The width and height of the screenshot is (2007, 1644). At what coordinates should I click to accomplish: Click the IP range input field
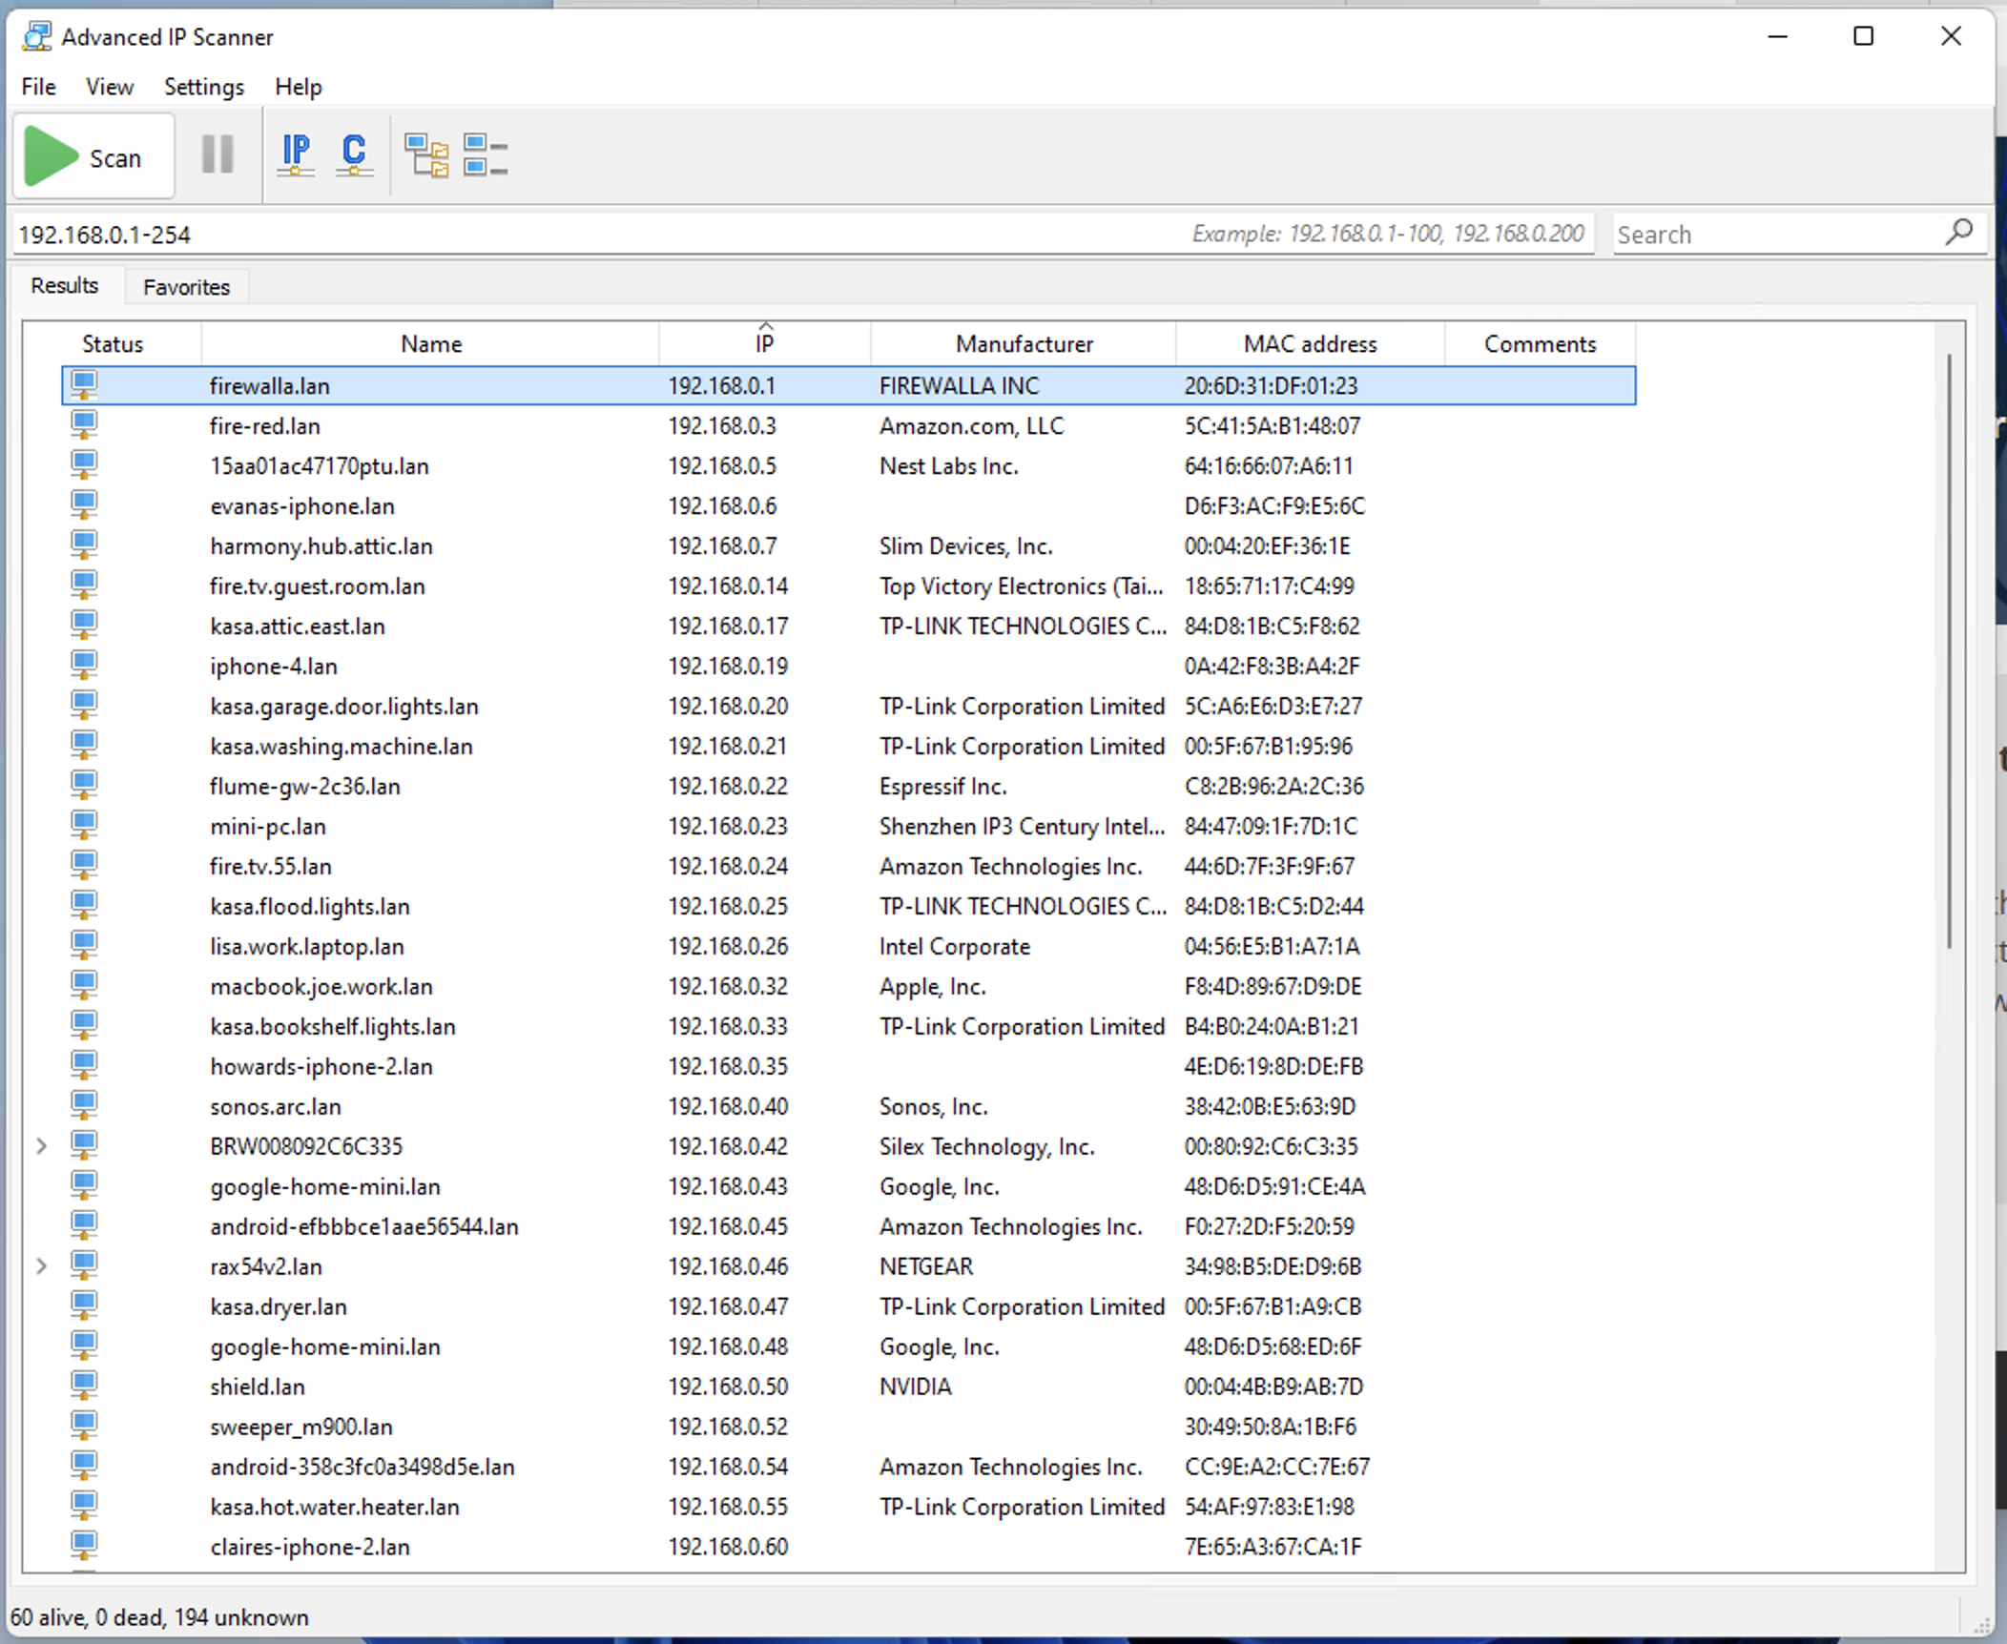coord(572,235)
